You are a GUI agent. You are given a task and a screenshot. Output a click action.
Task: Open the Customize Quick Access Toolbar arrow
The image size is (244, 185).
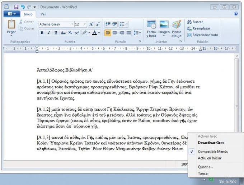coord(34,7)
